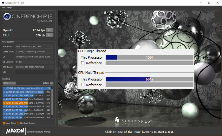This screenshot has width=222, height=136.
Task: Click the Multi Thread This Processor bar 5017
Action: click(x=149, y=79)
